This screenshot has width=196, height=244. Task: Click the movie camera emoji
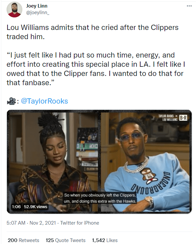pyautogui.click(x=11, y=101)
